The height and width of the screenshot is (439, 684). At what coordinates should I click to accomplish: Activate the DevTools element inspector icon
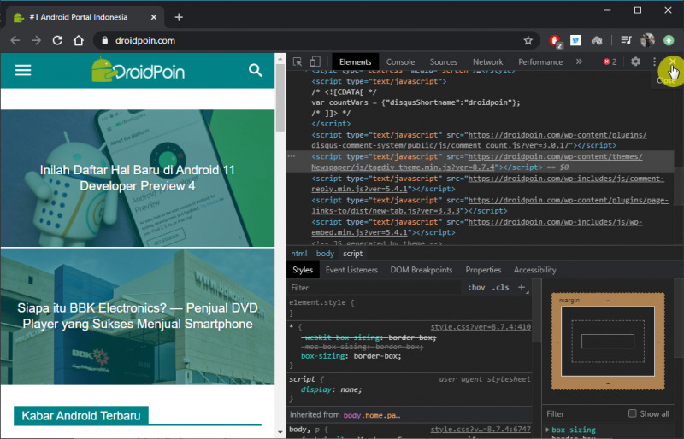(x=298, y=61)
